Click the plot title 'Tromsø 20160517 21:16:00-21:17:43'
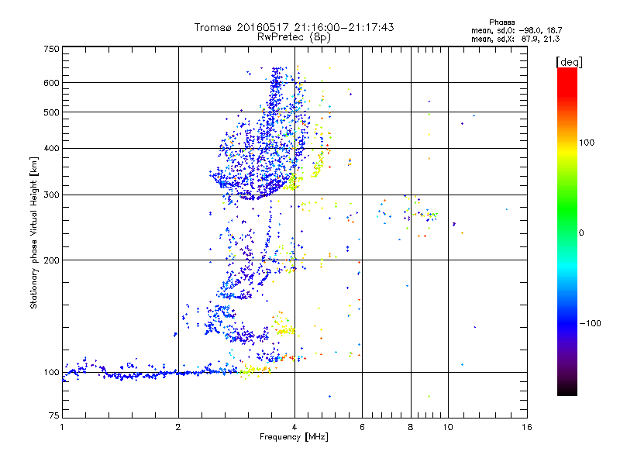Screen dimensions: 620x465 coord(294,27)
